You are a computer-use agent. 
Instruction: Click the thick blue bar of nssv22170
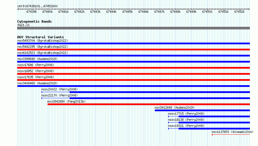coord(160,98)
